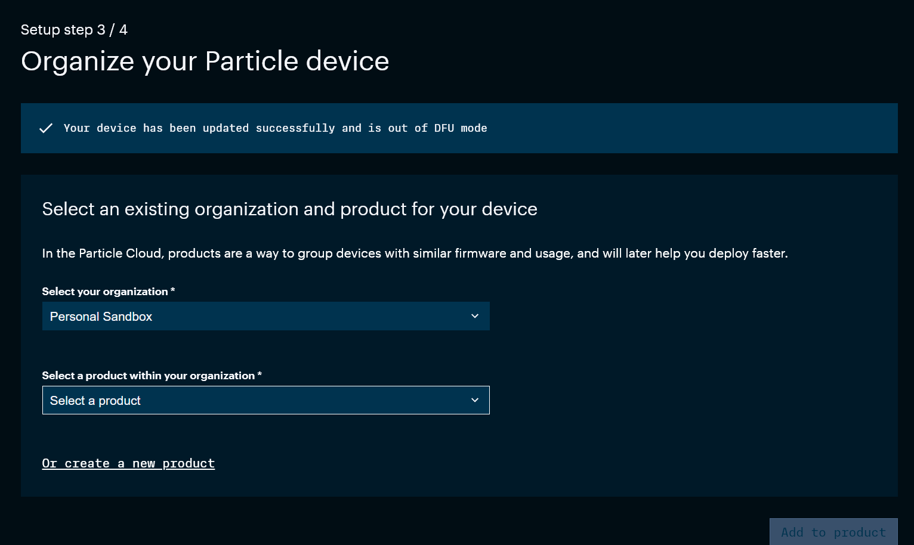Screen dimensions: 914x545
Task: Open the Select a product dropdown
Action: point(265,400)
